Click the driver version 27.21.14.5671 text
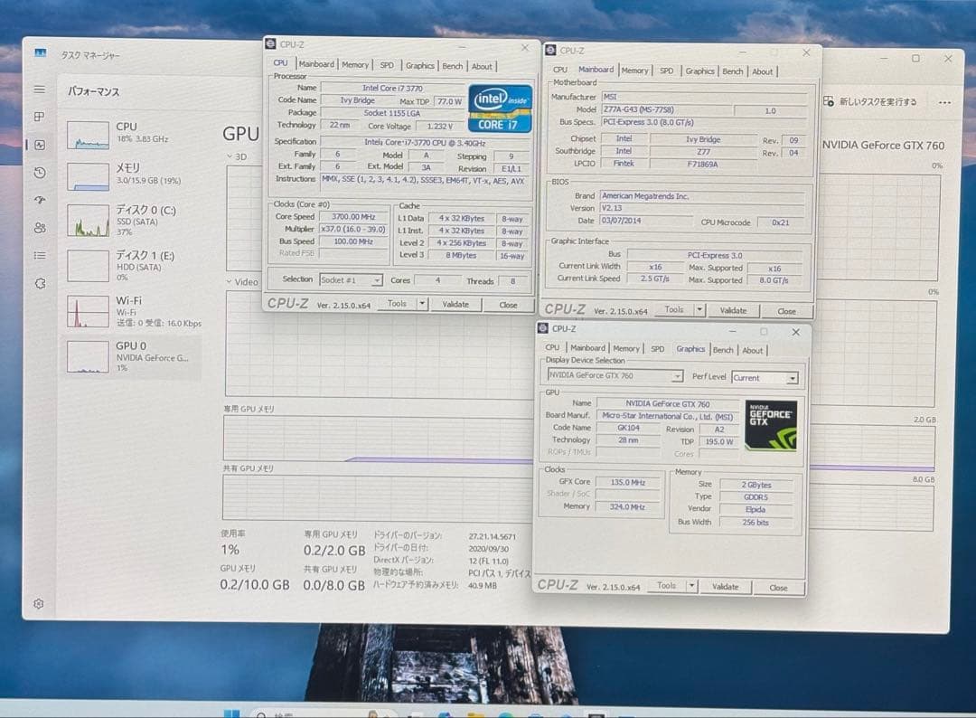 (x=492, y=536)
